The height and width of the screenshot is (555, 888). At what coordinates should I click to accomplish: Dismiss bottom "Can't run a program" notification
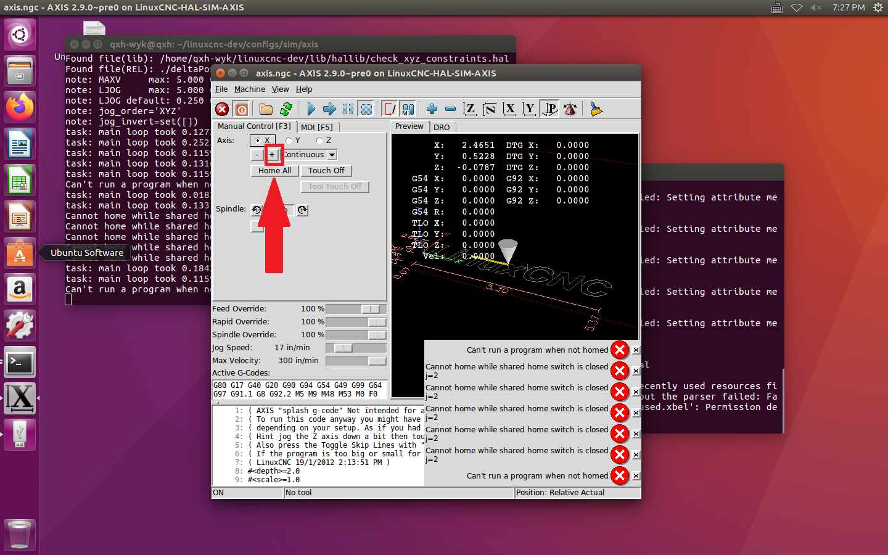coord(636,476)
